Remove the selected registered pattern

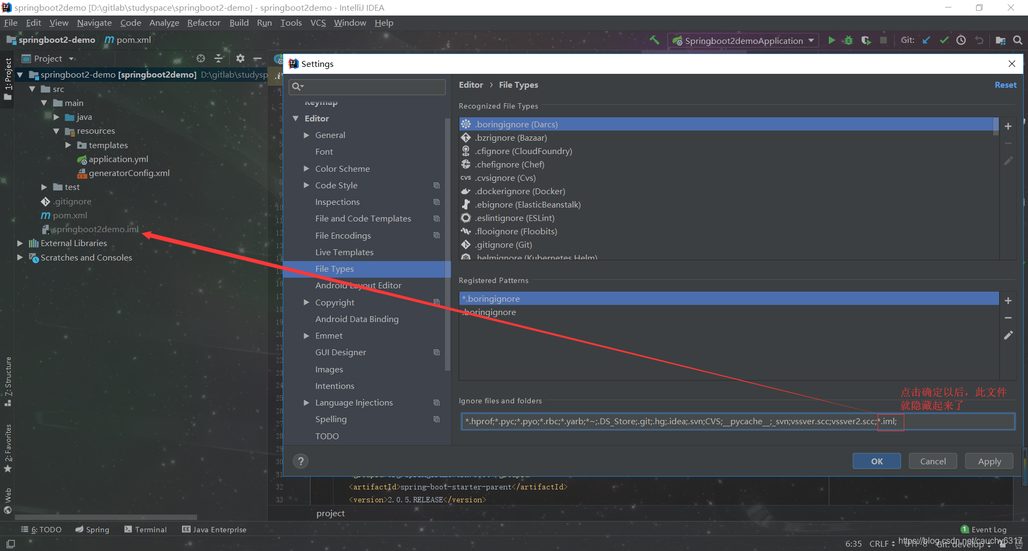coord(1008,318)
